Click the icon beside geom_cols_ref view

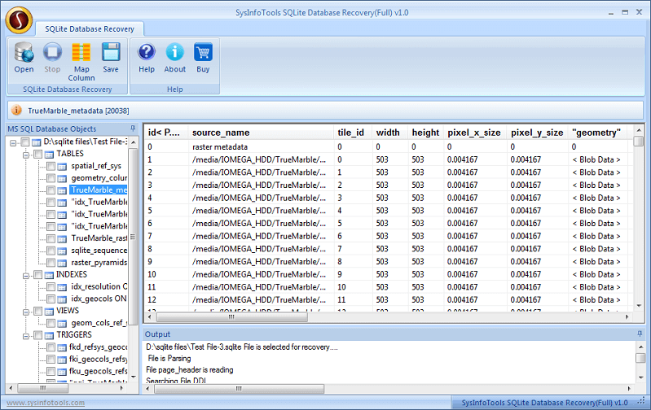(x=62, y=323)
